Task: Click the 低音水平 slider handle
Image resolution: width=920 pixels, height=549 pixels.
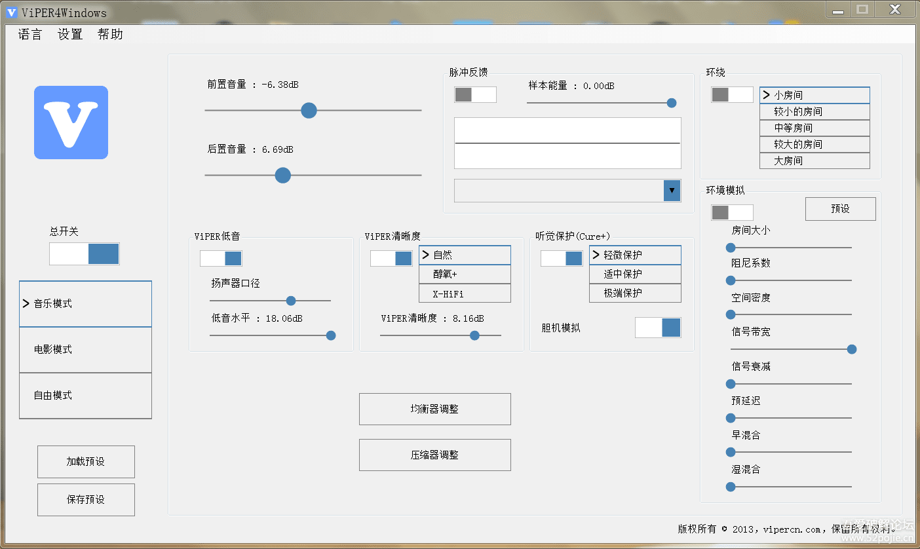Action: click(331, 335)
